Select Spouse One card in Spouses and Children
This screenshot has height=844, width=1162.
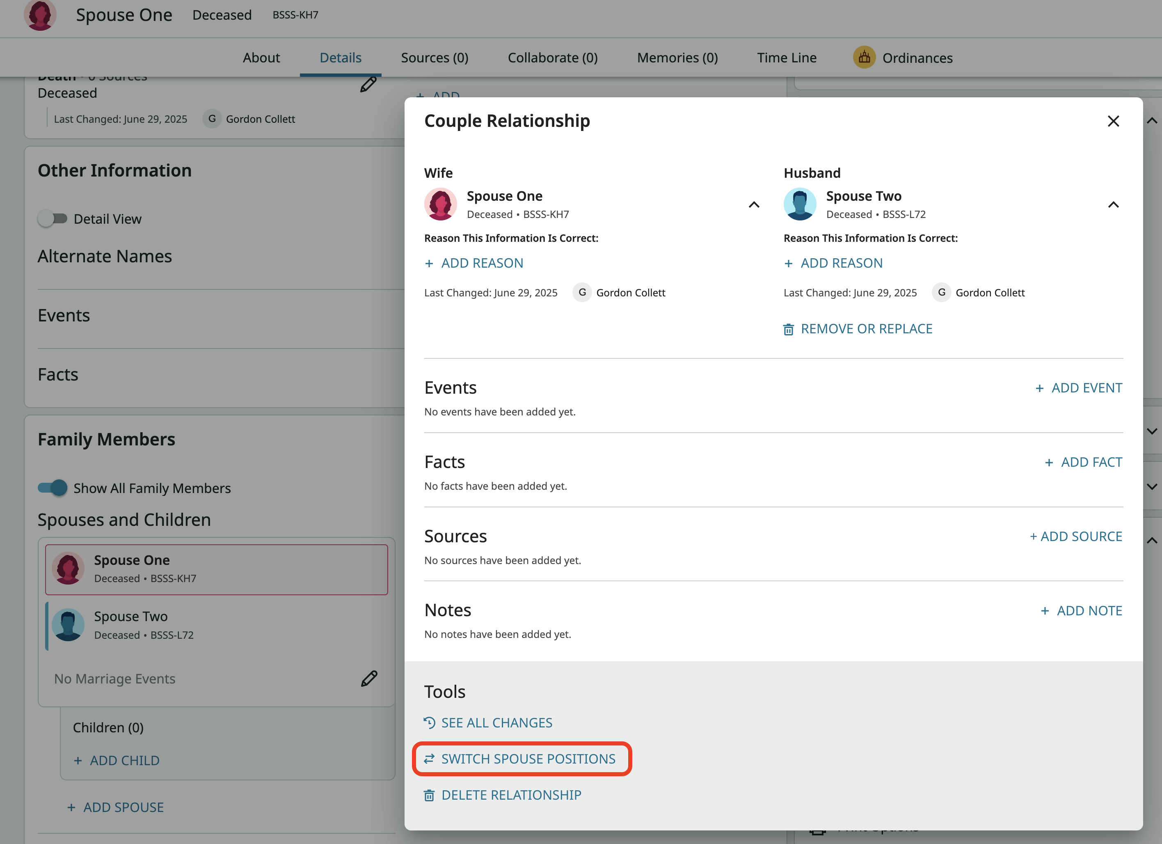(x=216, y=569)
